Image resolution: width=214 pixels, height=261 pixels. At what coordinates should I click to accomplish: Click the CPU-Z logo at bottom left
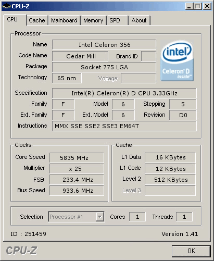point(21,251)
